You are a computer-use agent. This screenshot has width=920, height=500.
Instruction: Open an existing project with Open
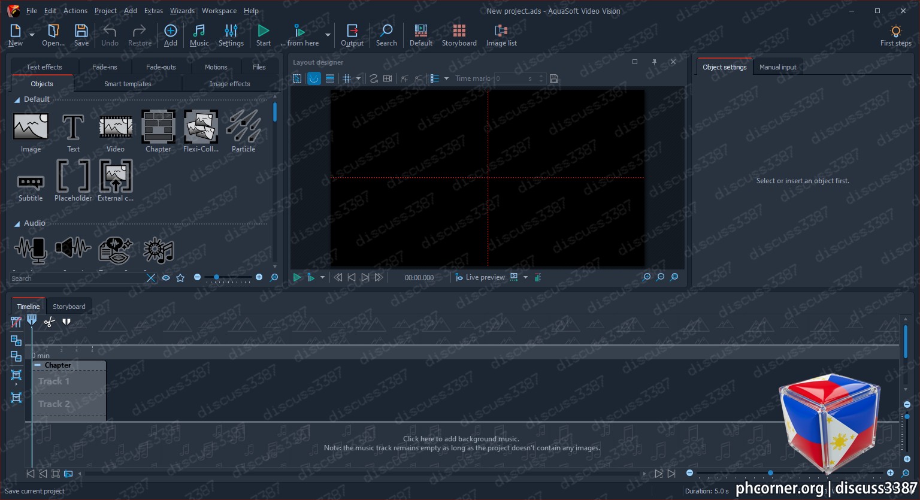[x=53, y=35]
